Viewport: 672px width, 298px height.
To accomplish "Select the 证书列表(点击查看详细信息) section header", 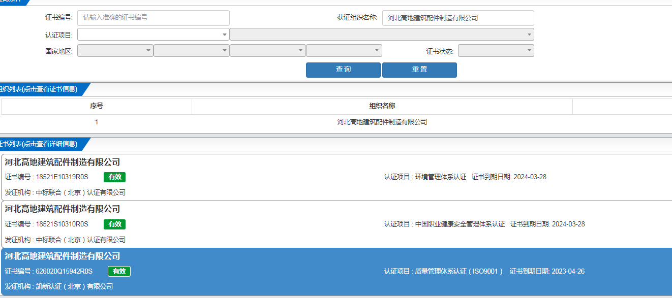I will click(39, 144).
